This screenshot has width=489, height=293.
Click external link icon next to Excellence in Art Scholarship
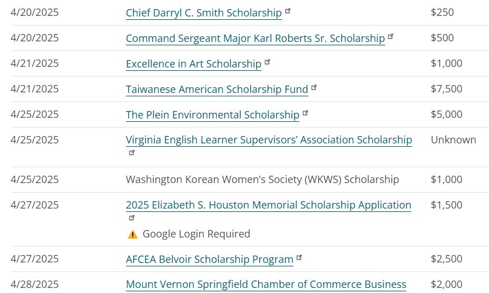pyautogui.click(x=267, y=62)
